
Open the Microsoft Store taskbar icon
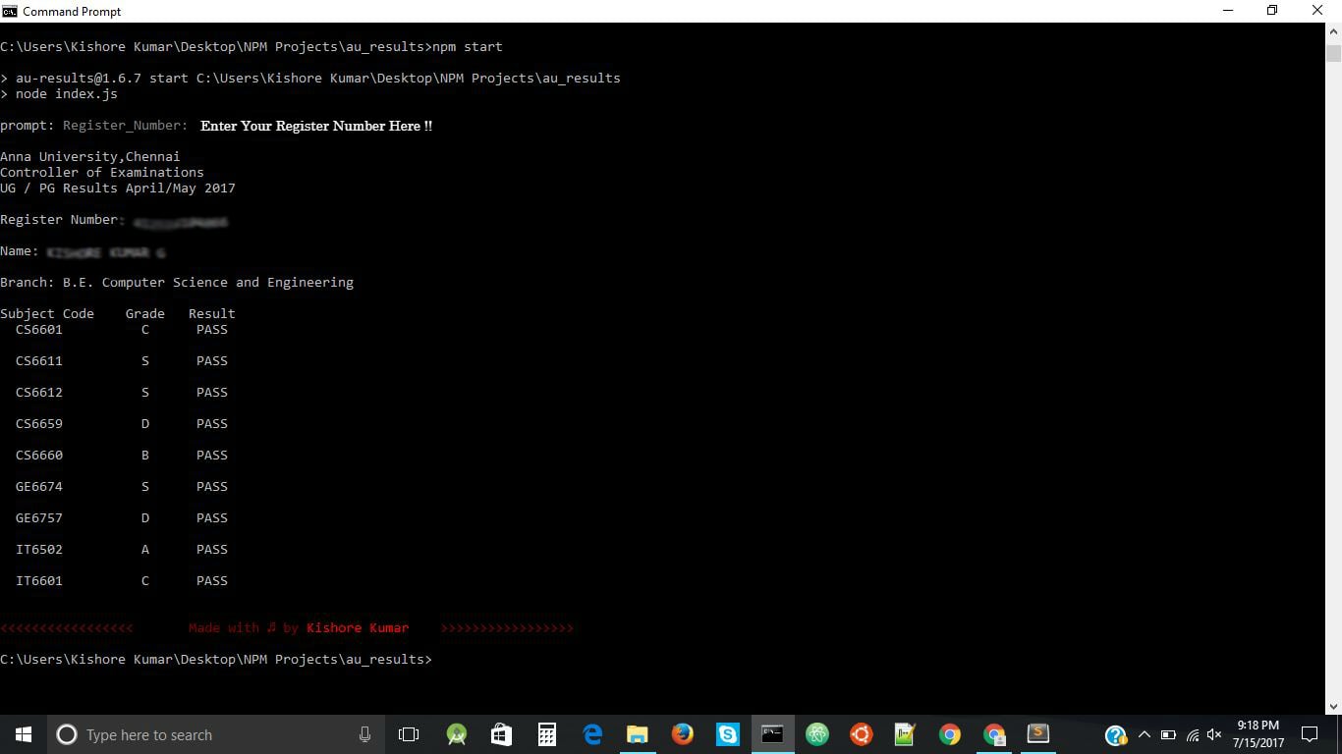[x=502, y=734]
